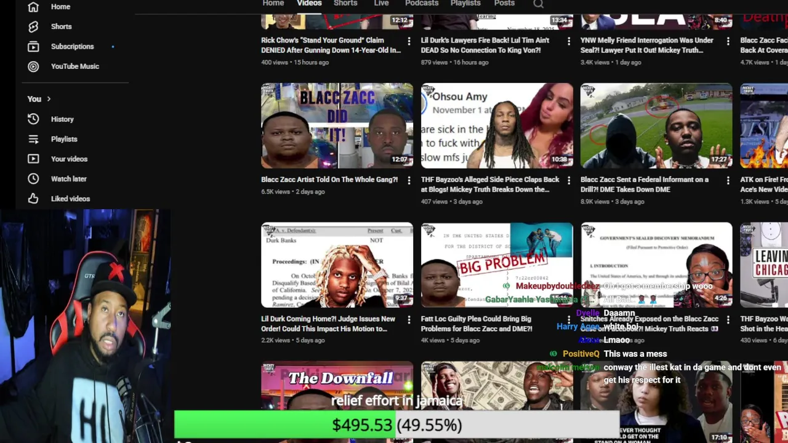Switch to the channel Shorts tab
The image size is (788, 443).
(x=345, y=3)
